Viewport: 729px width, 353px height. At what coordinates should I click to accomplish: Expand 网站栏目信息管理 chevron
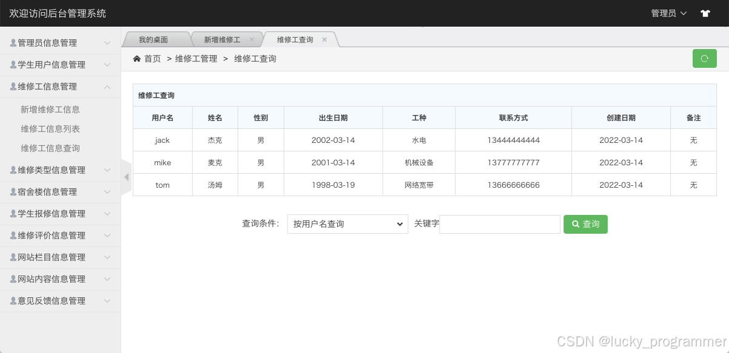[107, 257]
